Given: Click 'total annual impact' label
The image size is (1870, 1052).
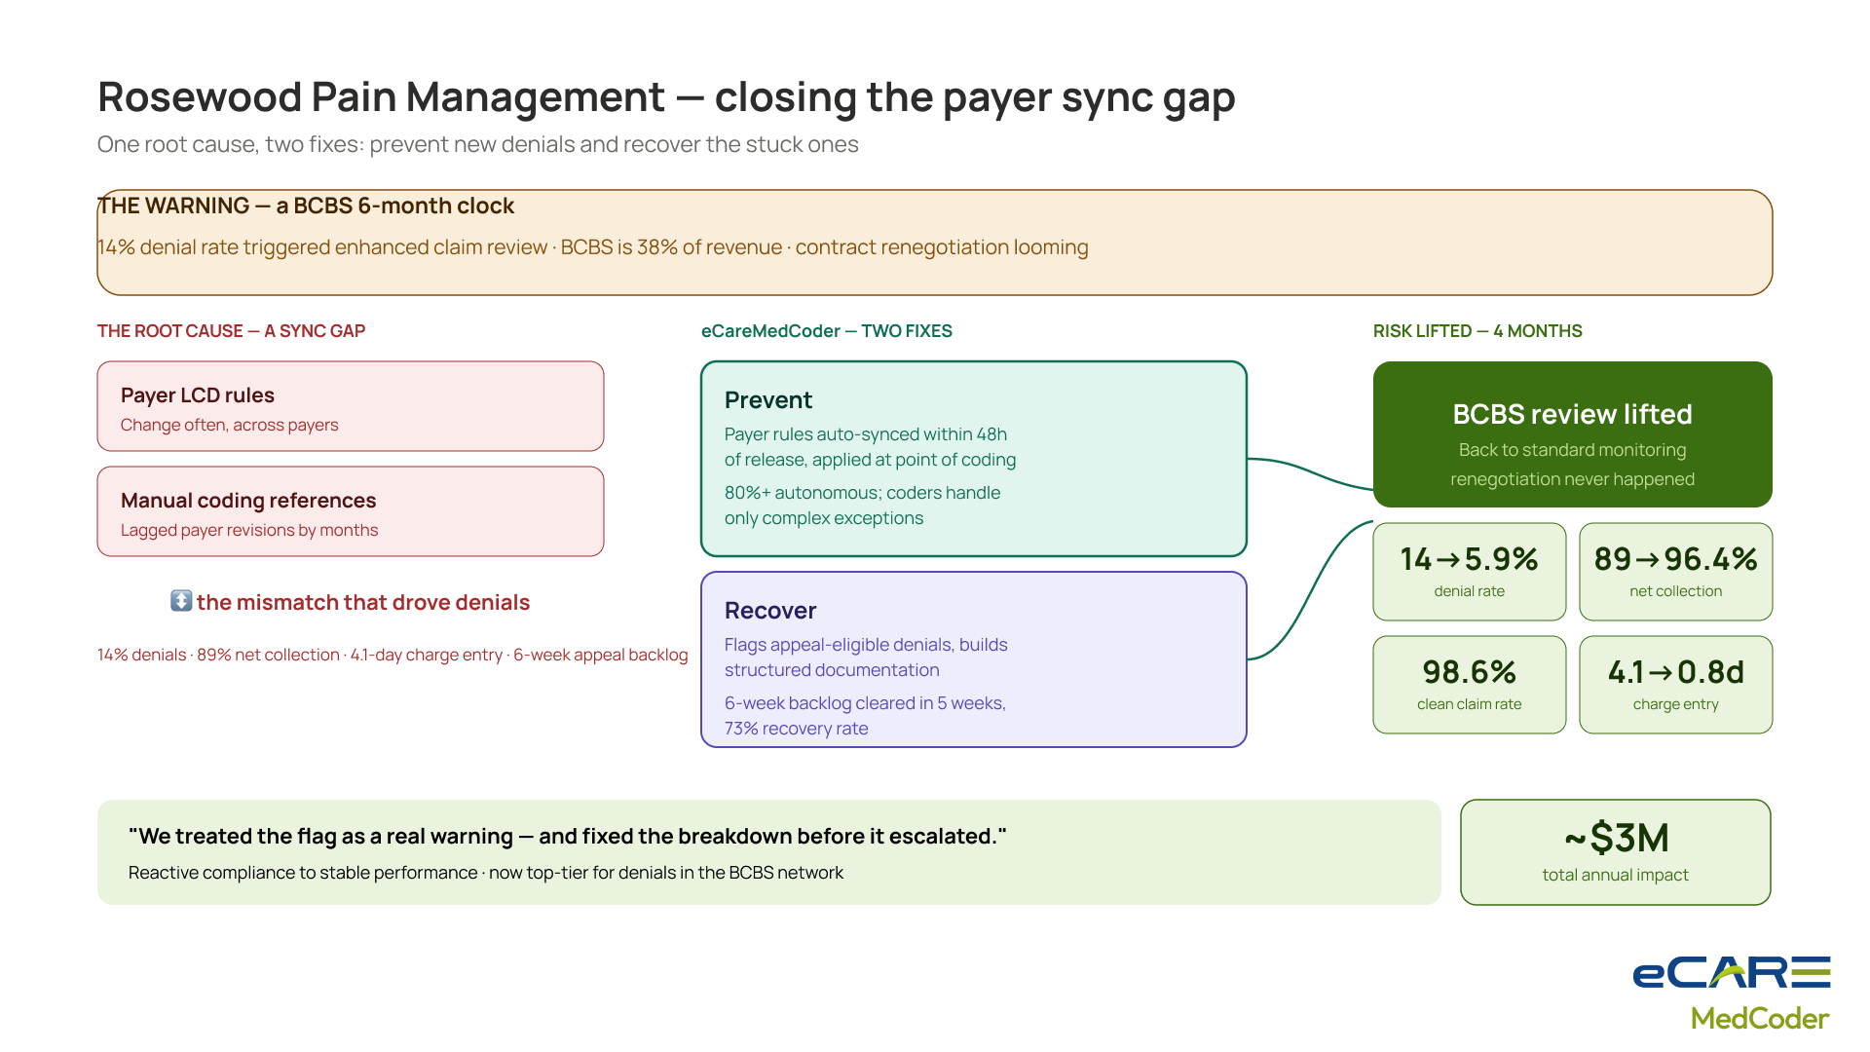Looking at the screenshot, I should (x=1615, y=875).
